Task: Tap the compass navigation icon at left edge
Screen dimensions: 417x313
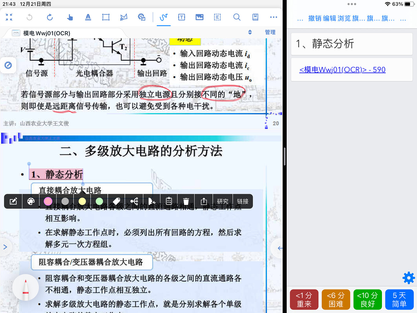Action: (x=8, y=65)
